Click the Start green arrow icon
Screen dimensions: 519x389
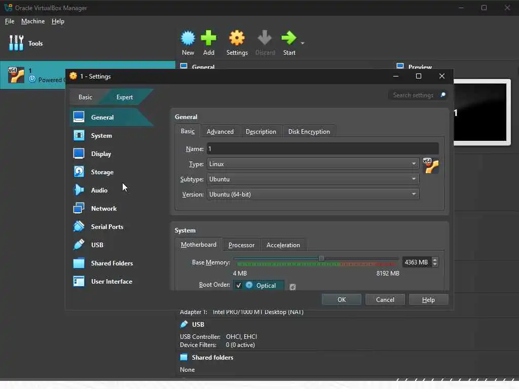(x=289, y=43)
